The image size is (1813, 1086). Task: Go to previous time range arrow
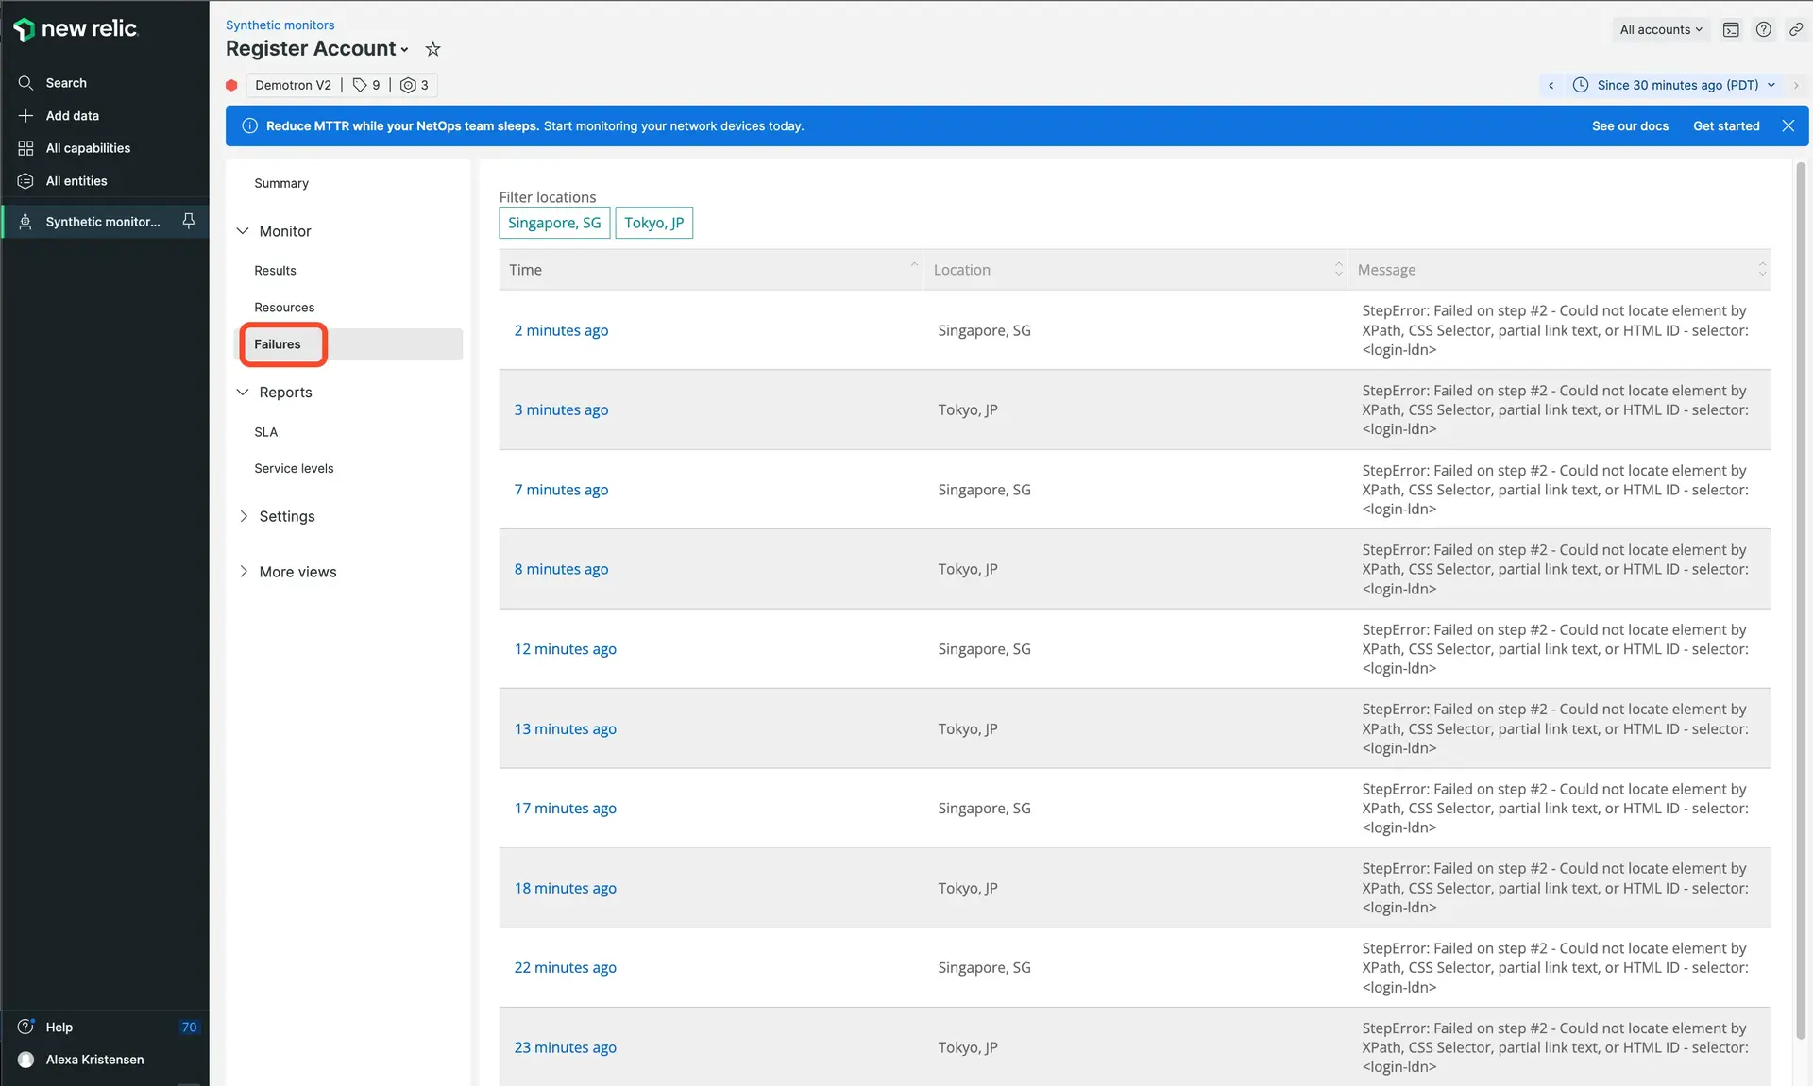[x=1550, y=85]
